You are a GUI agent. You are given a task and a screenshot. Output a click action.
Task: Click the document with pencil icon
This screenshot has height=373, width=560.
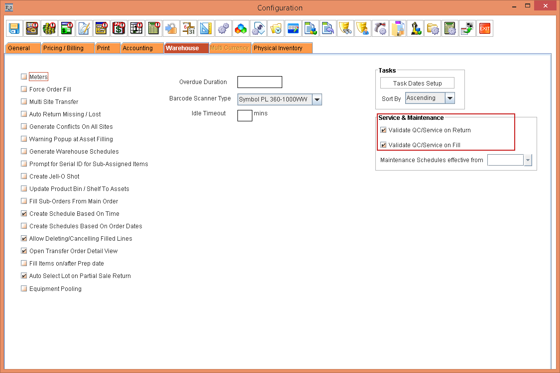pos(84,28)
